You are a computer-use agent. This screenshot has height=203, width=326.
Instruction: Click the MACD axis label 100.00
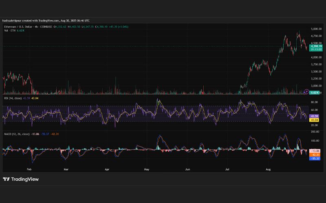coord(315,141)
